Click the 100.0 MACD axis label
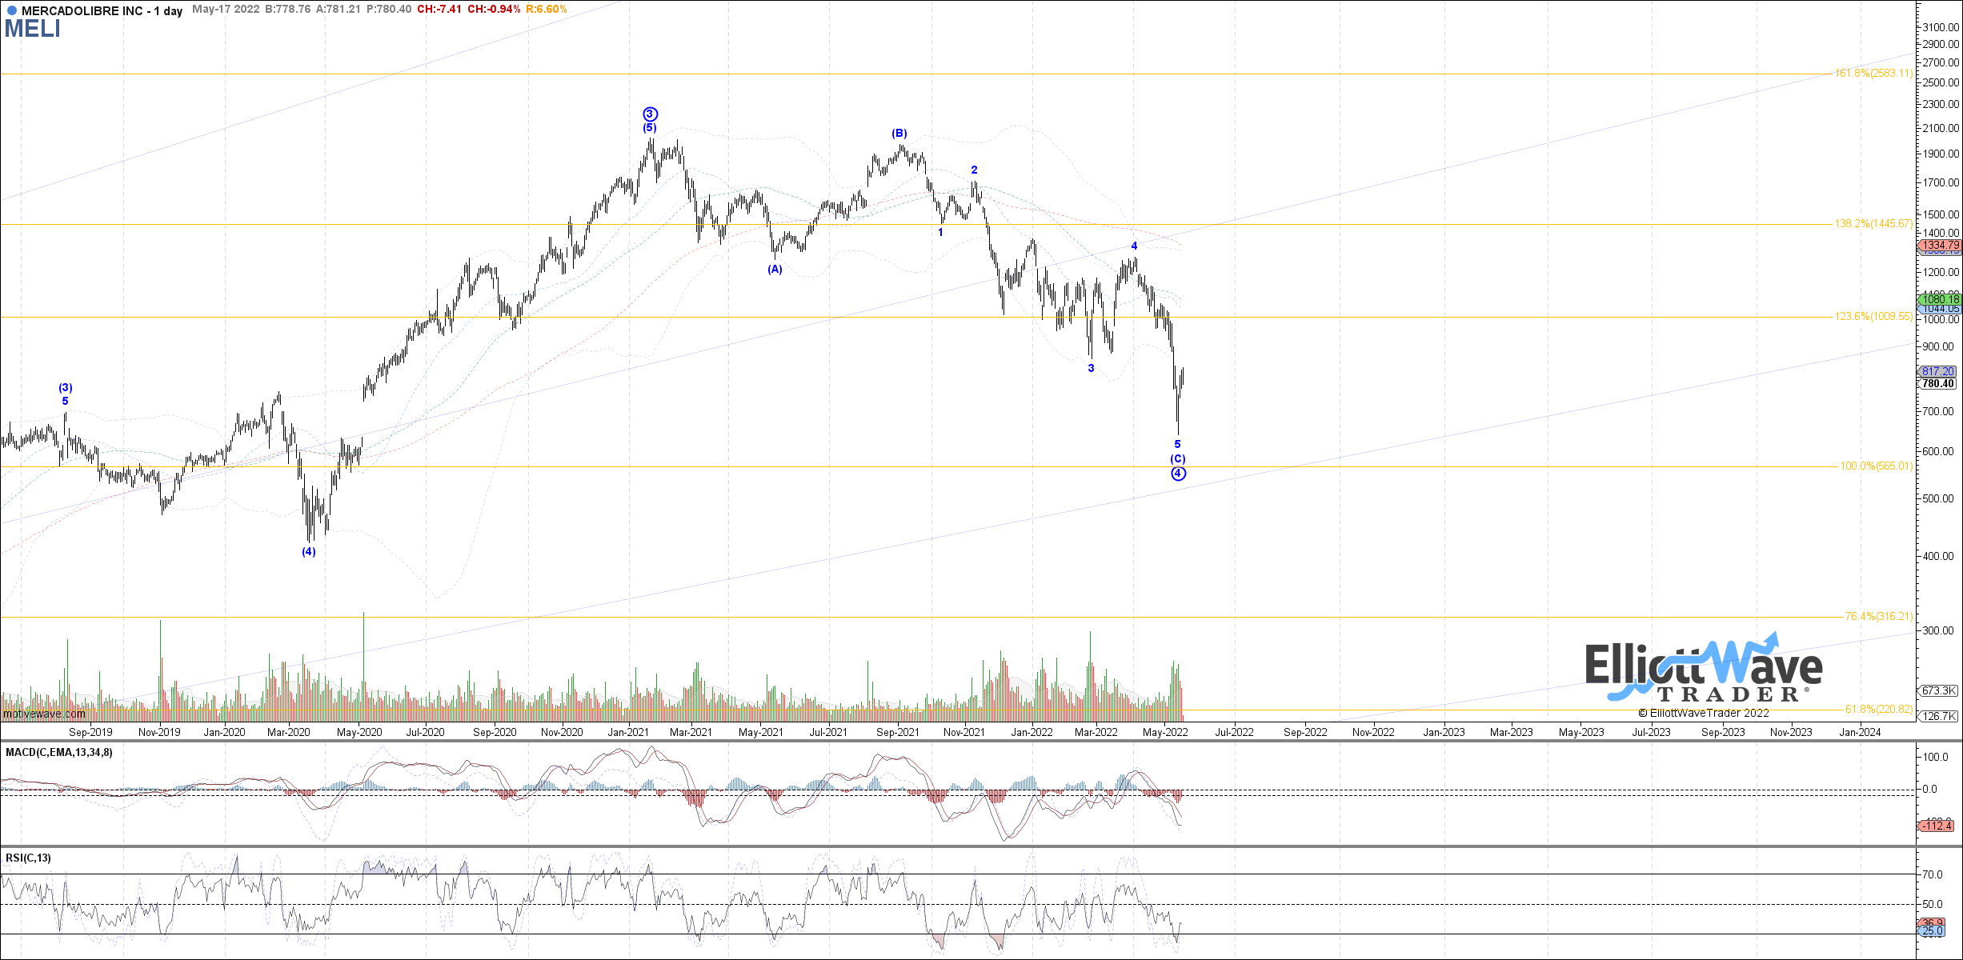This screenshot has width=1963, height=960. click(1937, 757)
